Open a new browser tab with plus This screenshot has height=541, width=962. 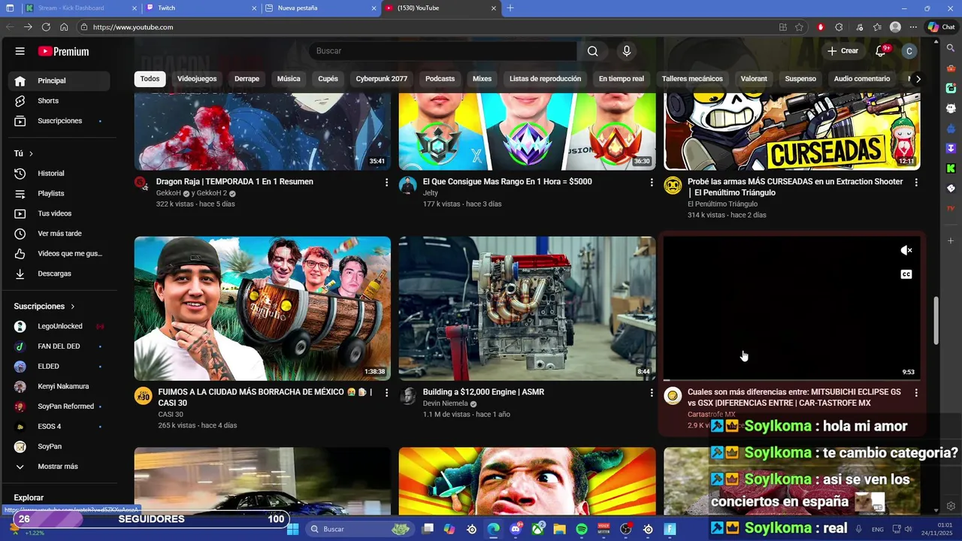click(510, 8)
